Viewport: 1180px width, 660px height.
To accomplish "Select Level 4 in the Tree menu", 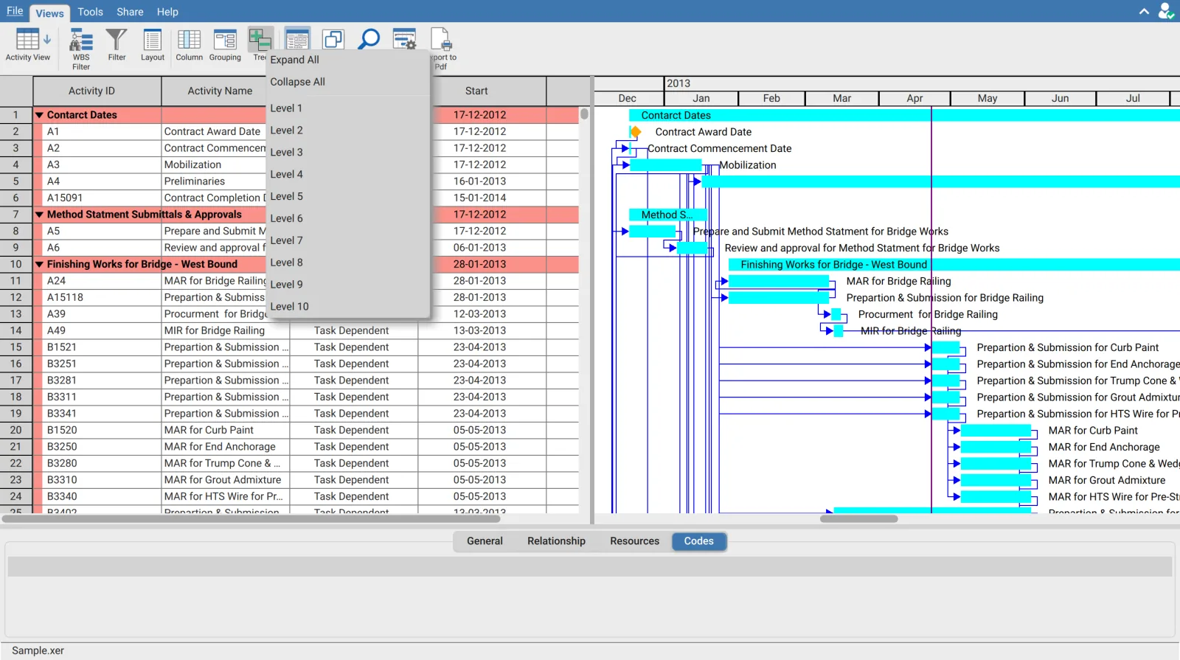I will tap(347, 175).
